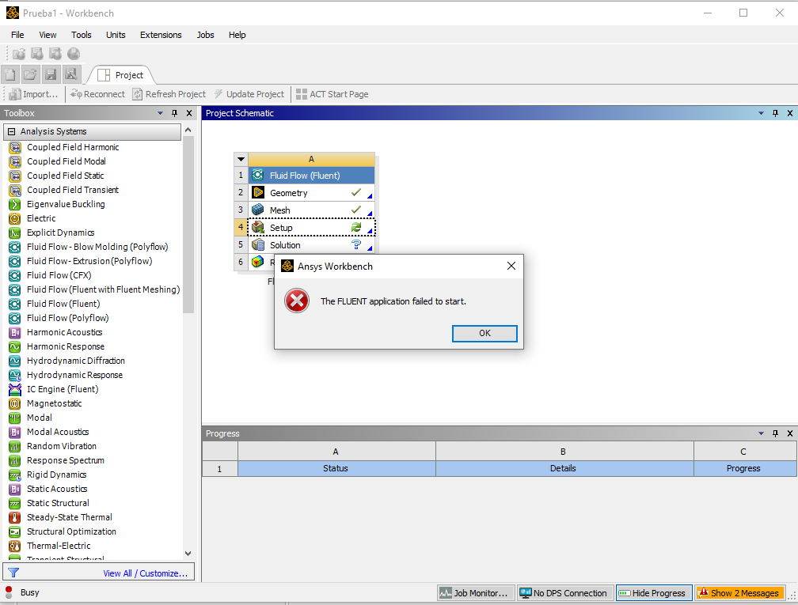Click the New project icon
Viewport: 798px width, 605px height.
pos(10,74)
